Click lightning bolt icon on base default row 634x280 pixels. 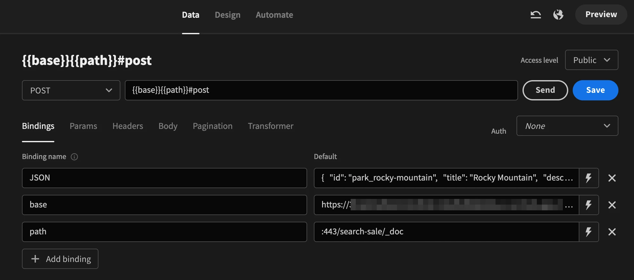pos(589,205)
